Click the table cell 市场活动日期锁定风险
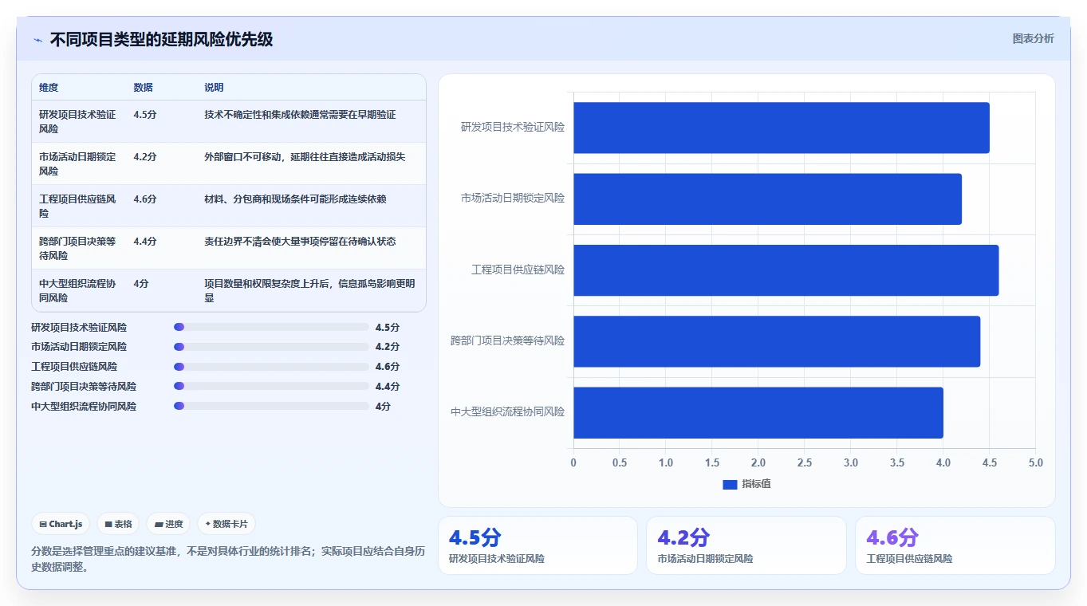1087x606 pixels. point(77,163)
